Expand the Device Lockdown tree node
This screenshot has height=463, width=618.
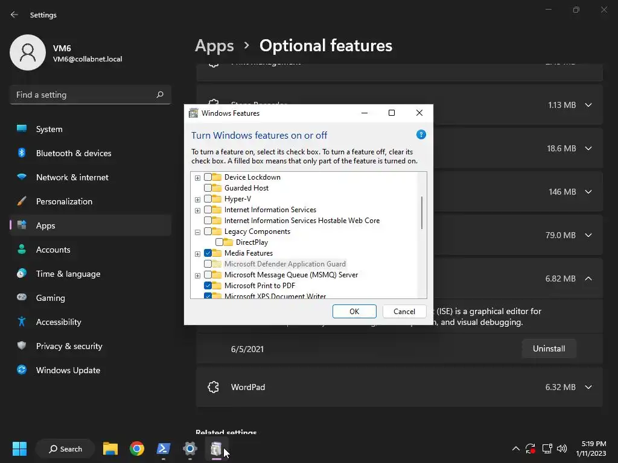tap(197, 178)
